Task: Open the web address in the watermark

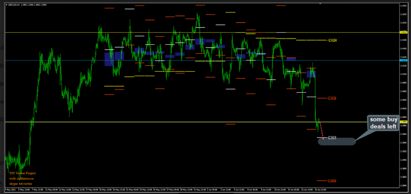Action: (x=22, y=178)
